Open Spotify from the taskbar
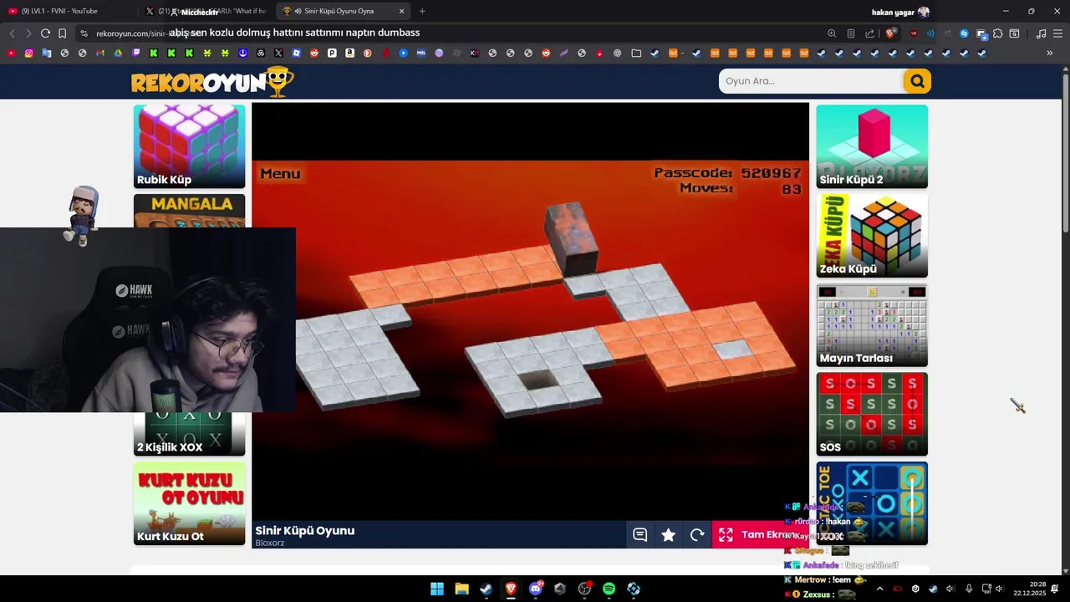1070x602 pixels. 609,589
